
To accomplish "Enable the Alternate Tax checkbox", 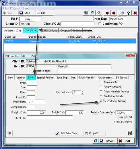I will click(x=101, y=82).
